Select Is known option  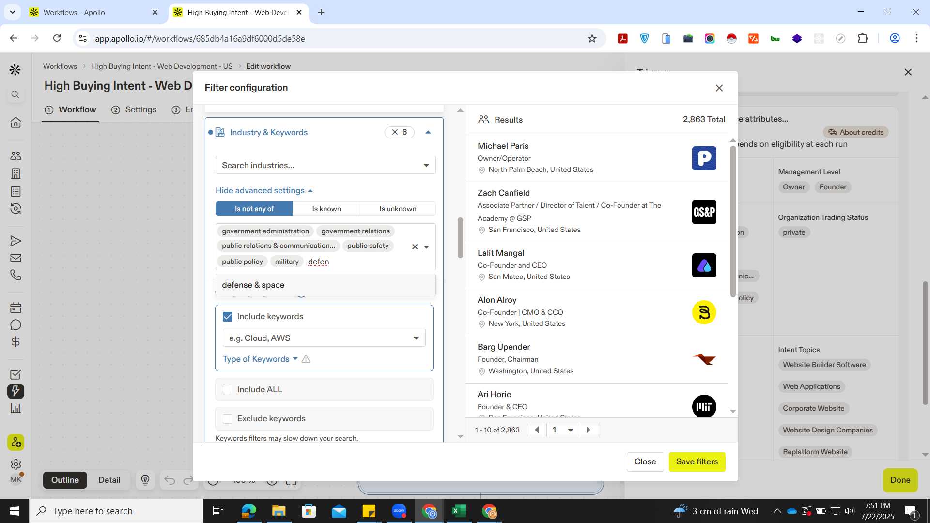tap(326, 209)
